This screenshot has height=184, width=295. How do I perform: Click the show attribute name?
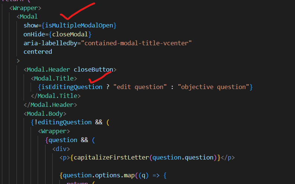(x=31, y=25)
